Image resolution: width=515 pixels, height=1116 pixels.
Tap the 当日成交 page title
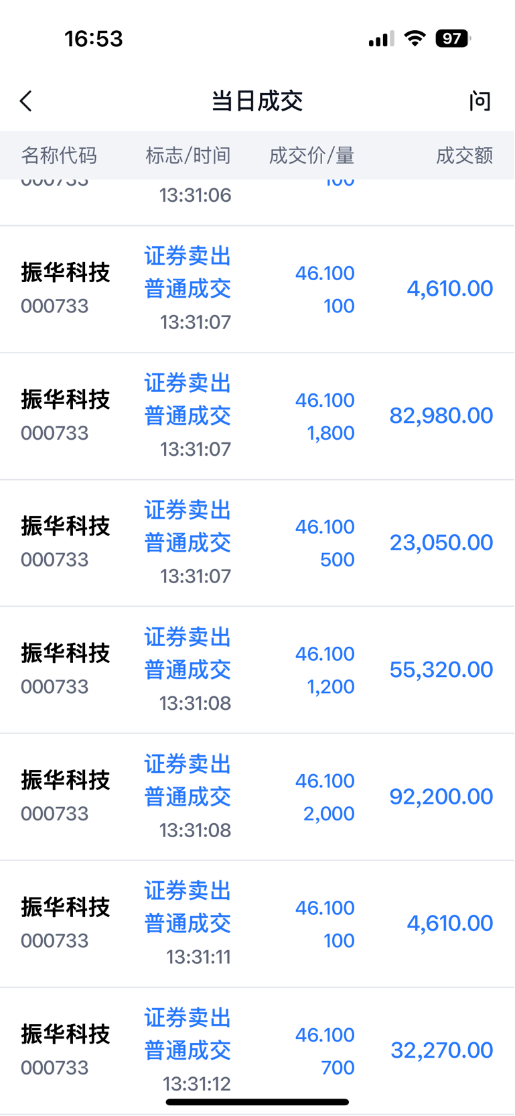[x=257, y=101]
